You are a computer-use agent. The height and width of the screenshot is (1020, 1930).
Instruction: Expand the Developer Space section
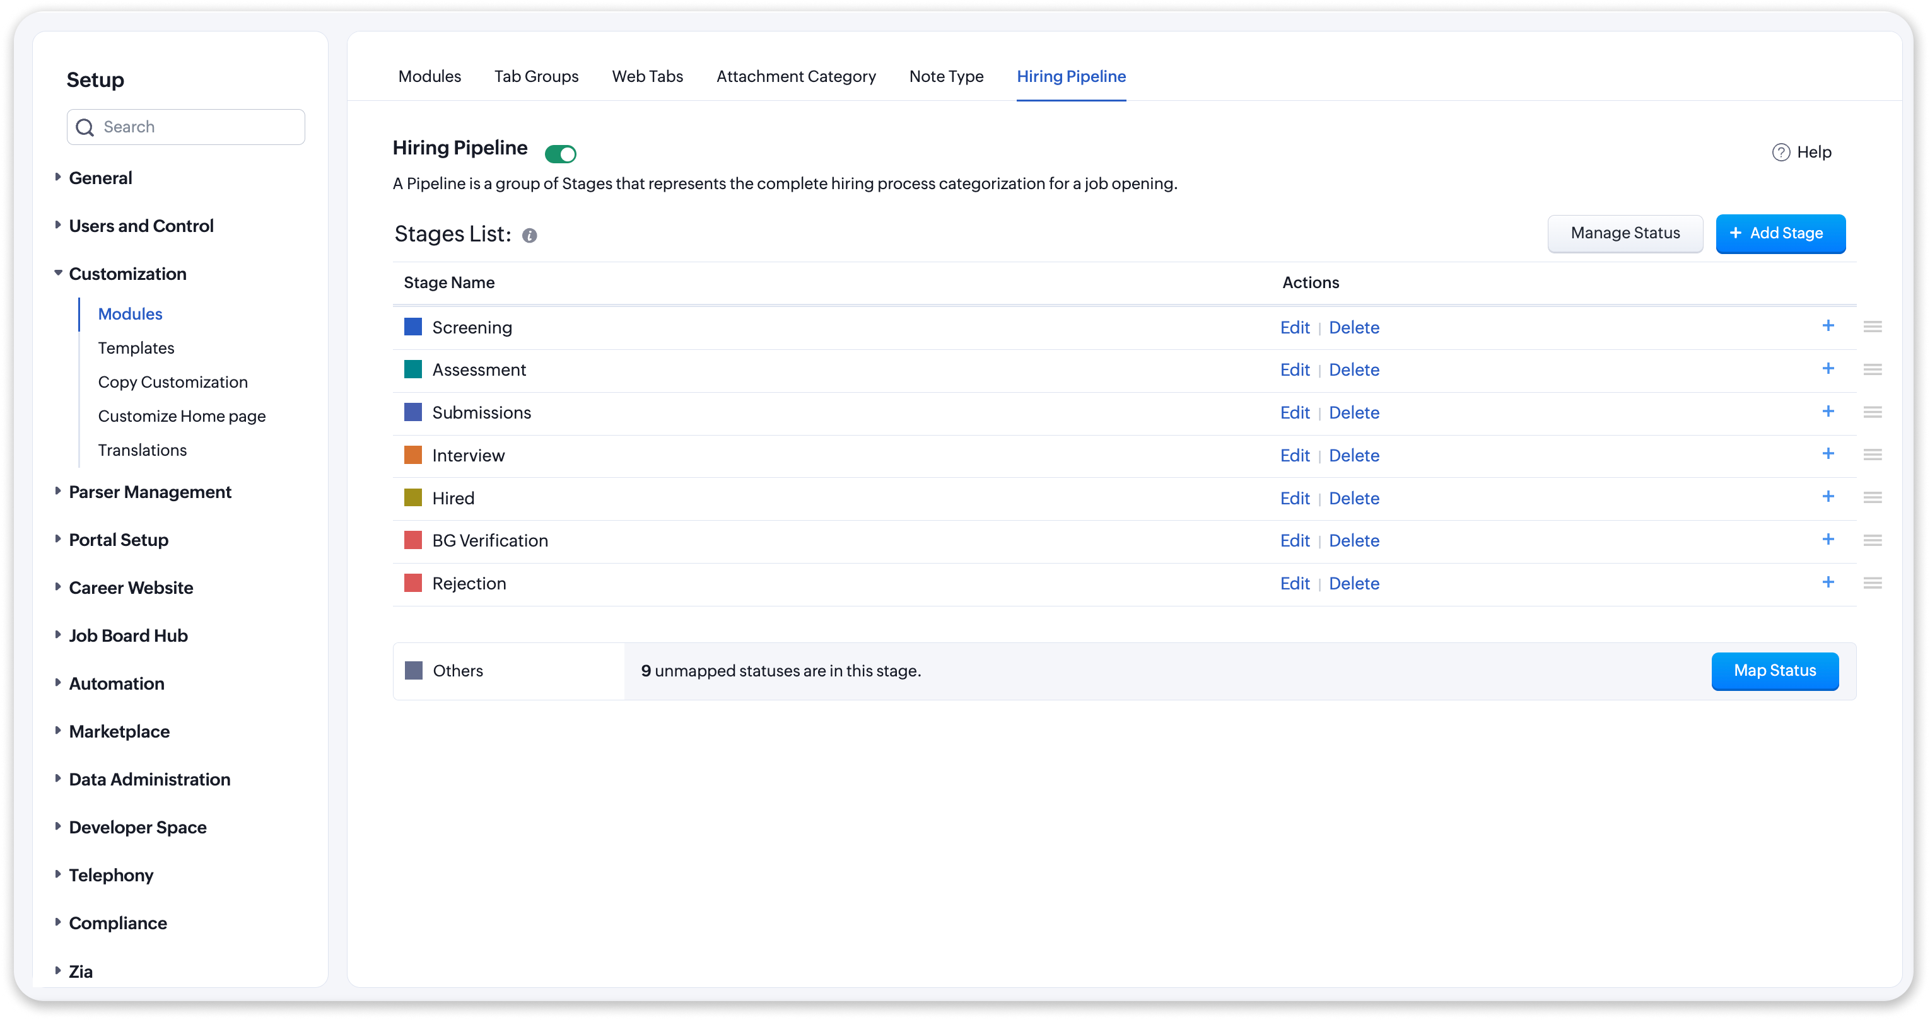pos(57,826)
